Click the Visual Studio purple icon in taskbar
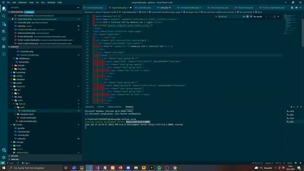Screen dimensions: 304x171 [97, 168]
